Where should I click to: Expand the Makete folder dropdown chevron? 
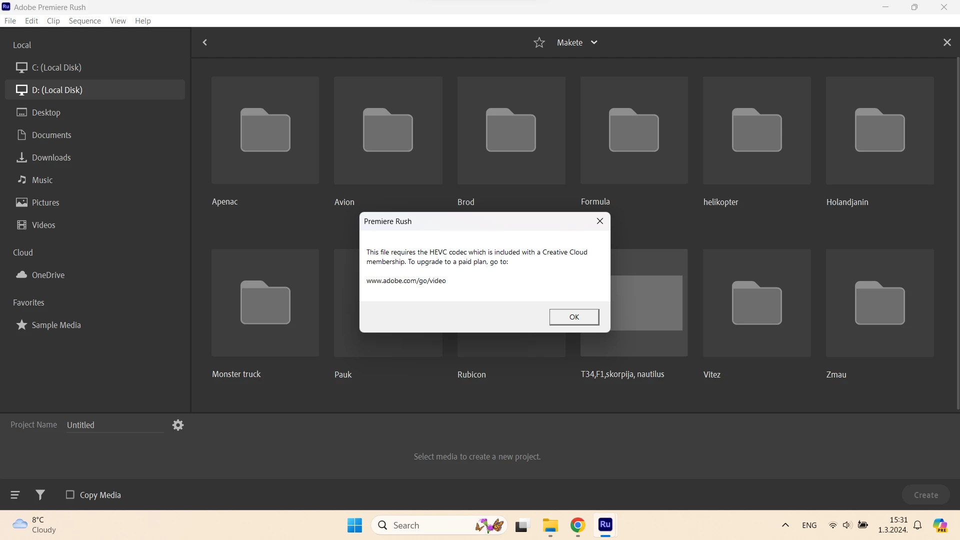pyautogui.click(x=594, y=42)
